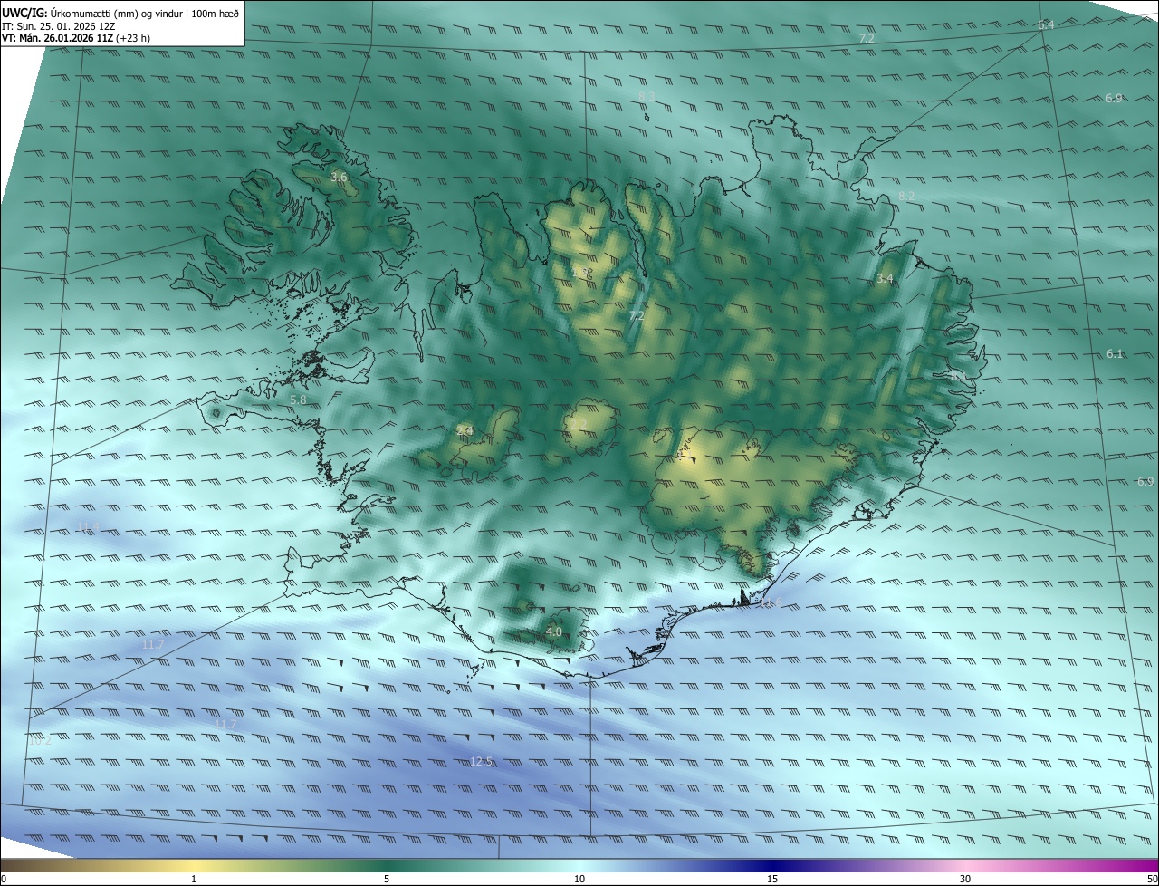
Task: Select the 30 tick on the colour scale
Action: coord(965,879)
